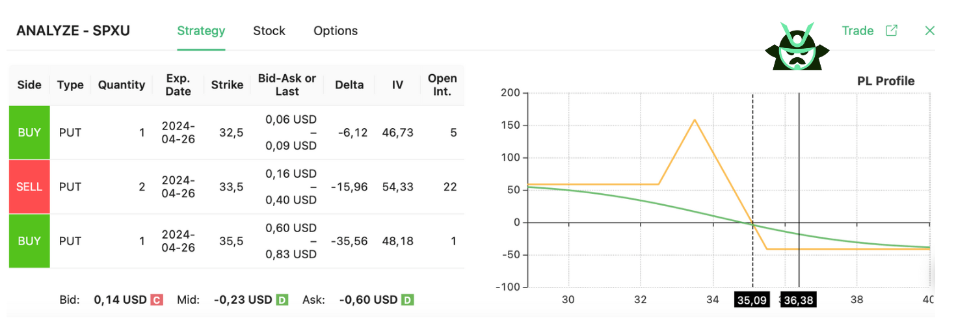Sort by the Open Int. column header
This screenshot has width=956, height=333.
[x=442, y=85]
